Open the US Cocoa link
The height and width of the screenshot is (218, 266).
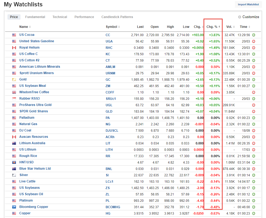click(27, 35)
